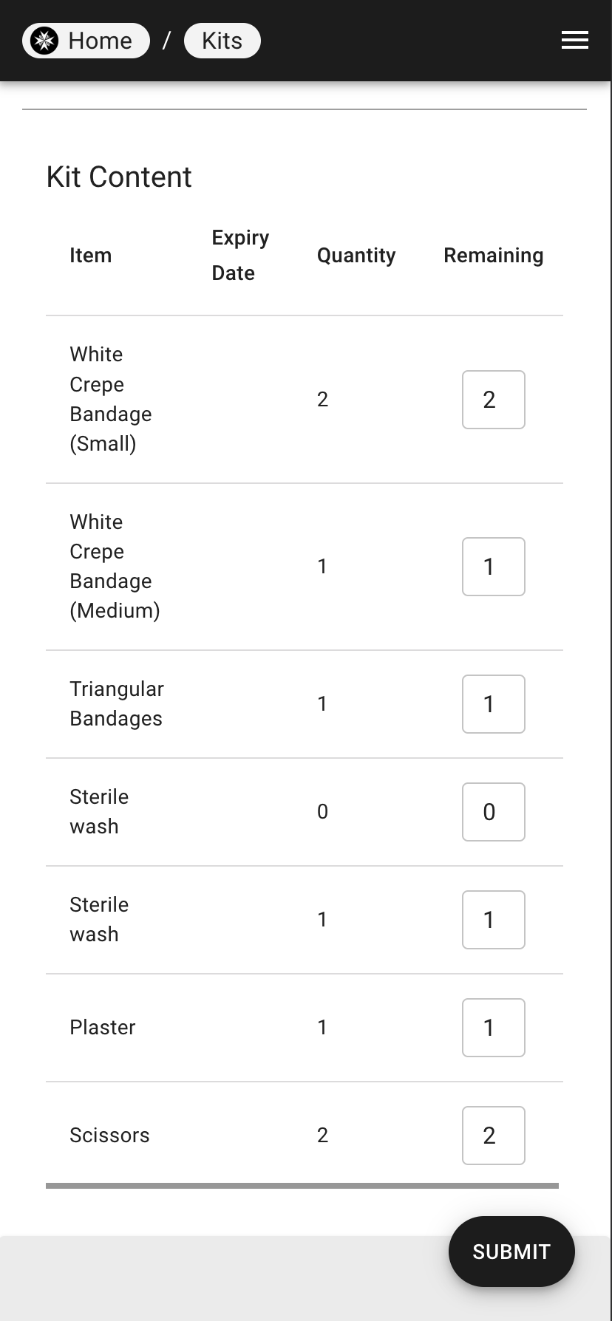
Task: Click remaining field for second Sterile wash
Action: click(494, 920)
